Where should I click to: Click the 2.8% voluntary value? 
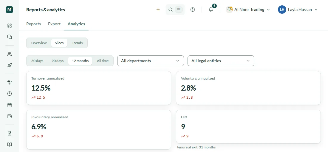point(188,88)
